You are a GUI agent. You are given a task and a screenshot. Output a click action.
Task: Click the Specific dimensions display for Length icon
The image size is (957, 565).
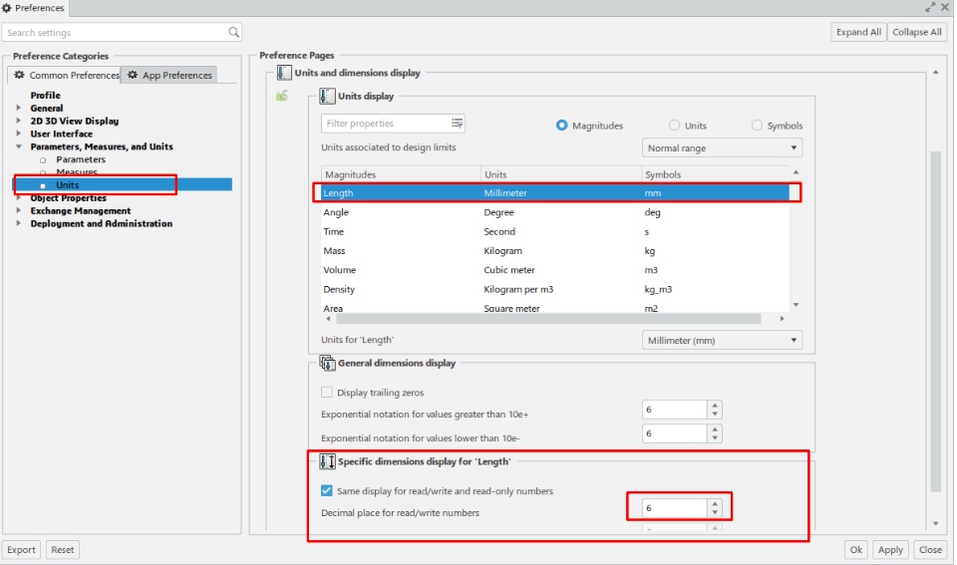point(327,461)
